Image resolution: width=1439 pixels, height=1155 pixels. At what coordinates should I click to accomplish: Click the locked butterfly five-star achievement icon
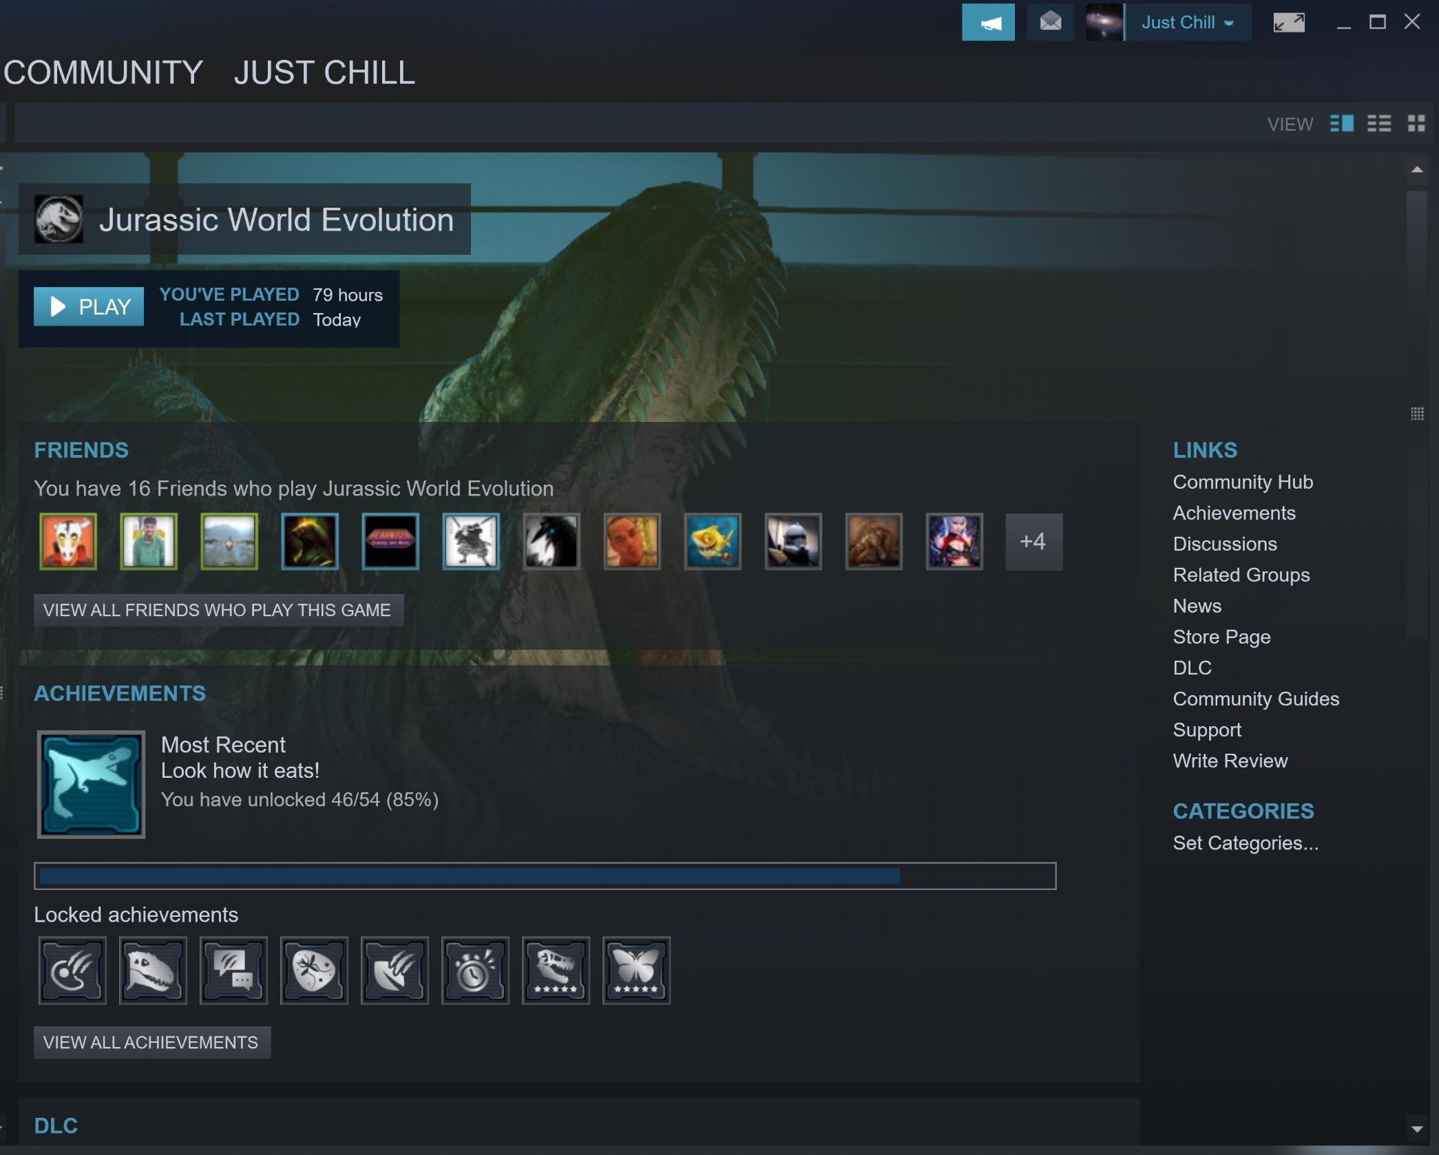(x=636, y=971)
